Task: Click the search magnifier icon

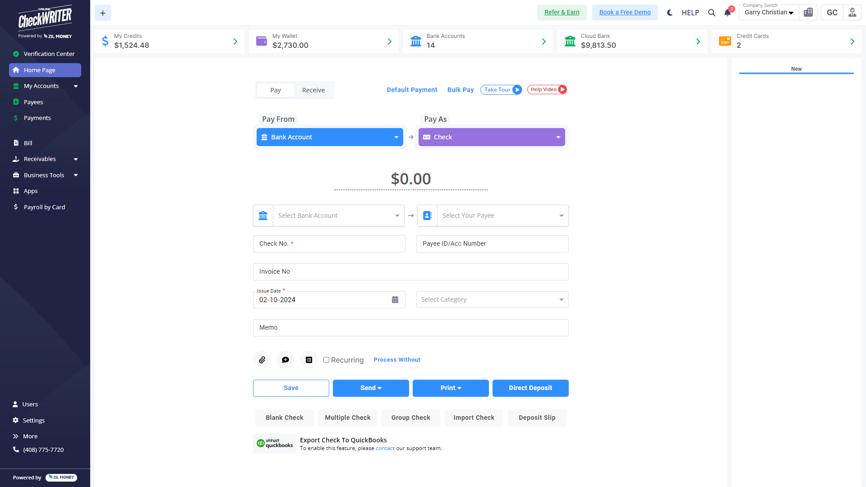Action: (712, 13)
